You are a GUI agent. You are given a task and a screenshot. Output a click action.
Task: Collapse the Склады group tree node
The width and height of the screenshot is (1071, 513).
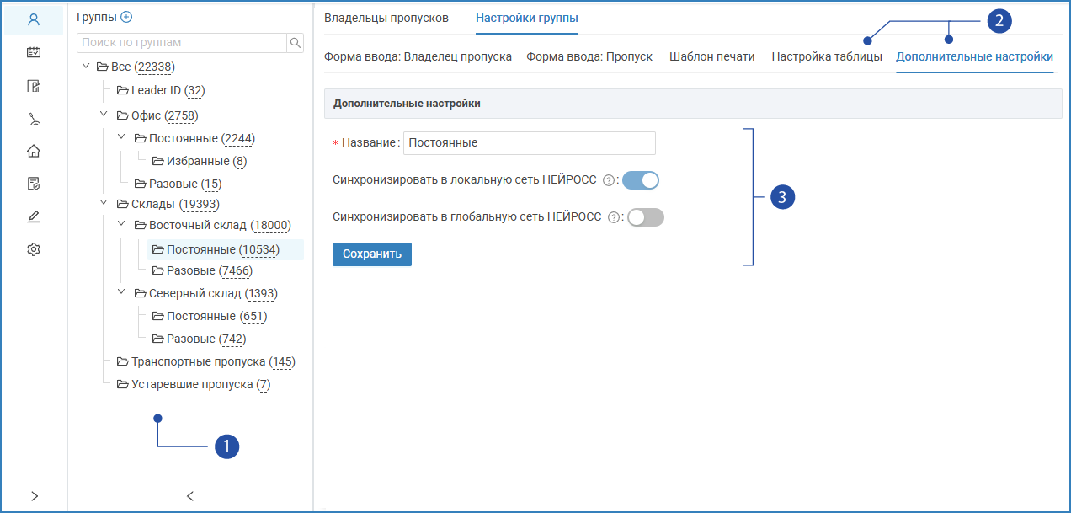pos(104,203)
